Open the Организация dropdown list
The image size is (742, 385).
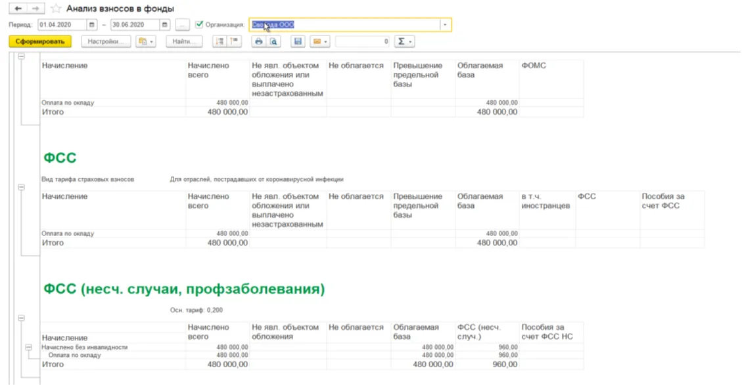click(446, 25)
